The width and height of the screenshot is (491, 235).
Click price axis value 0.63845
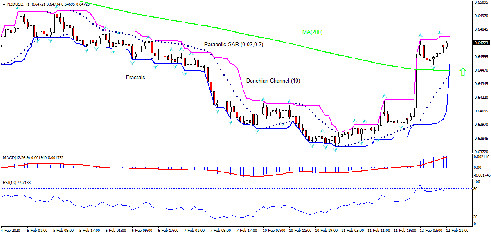[481, 138]
